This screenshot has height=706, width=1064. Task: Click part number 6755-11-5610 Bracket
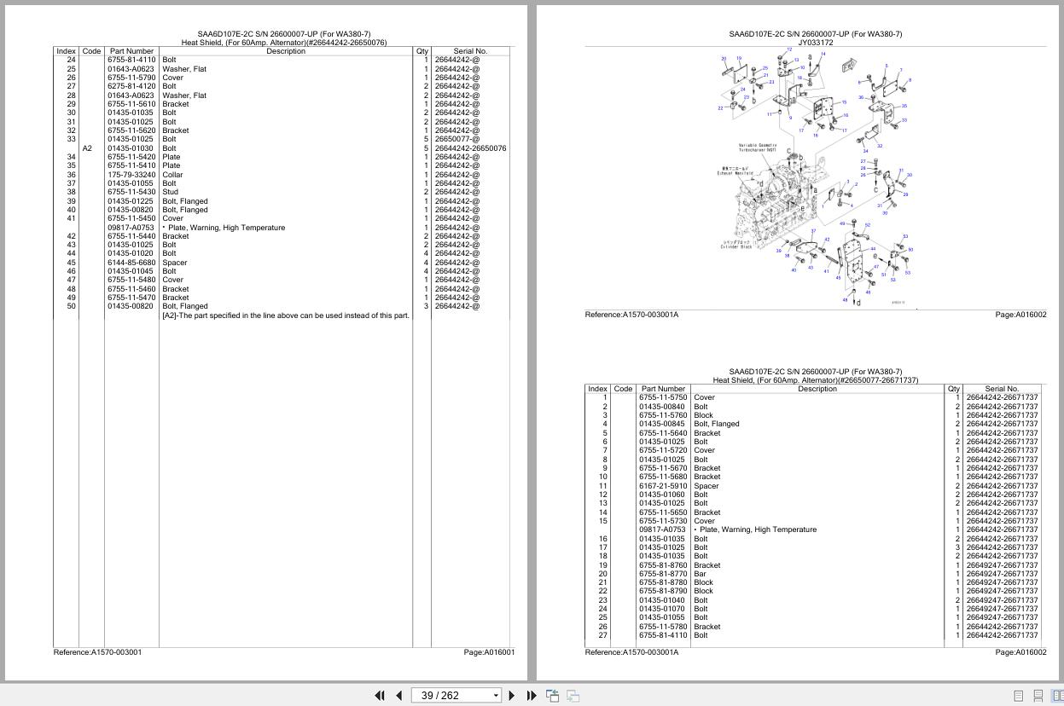[131, 104]
